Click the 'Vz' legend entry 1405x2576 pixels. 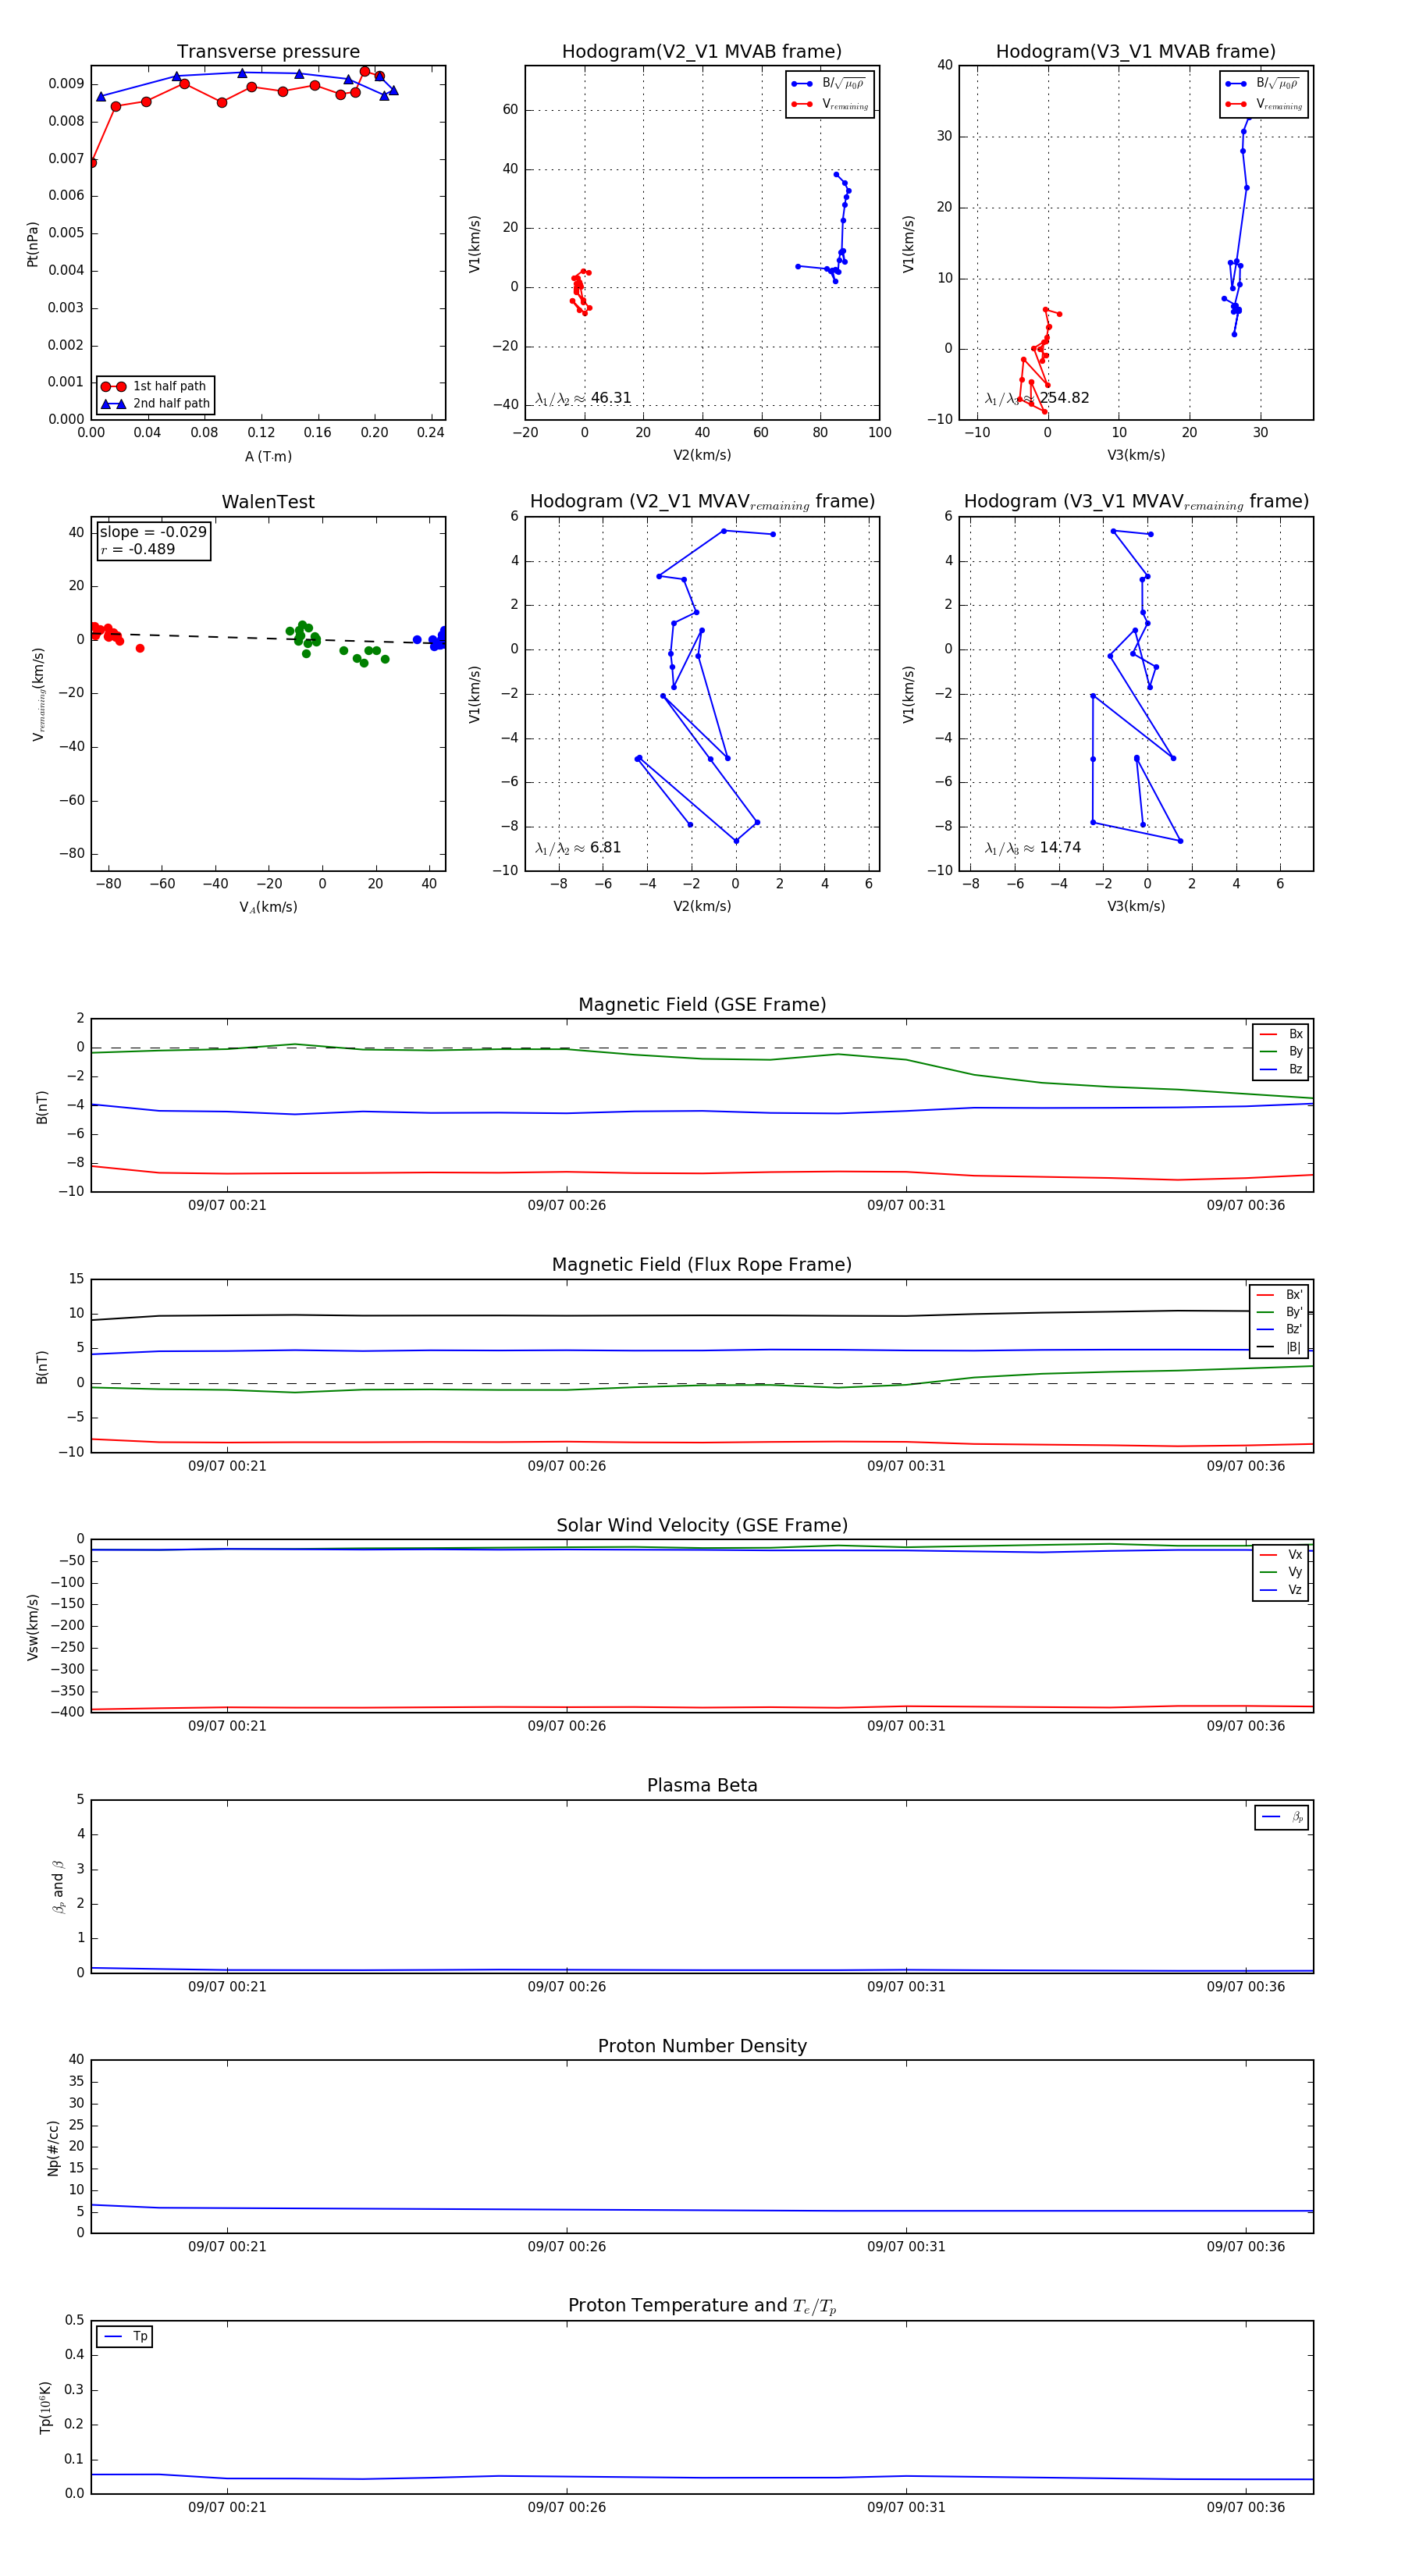1281,1590
